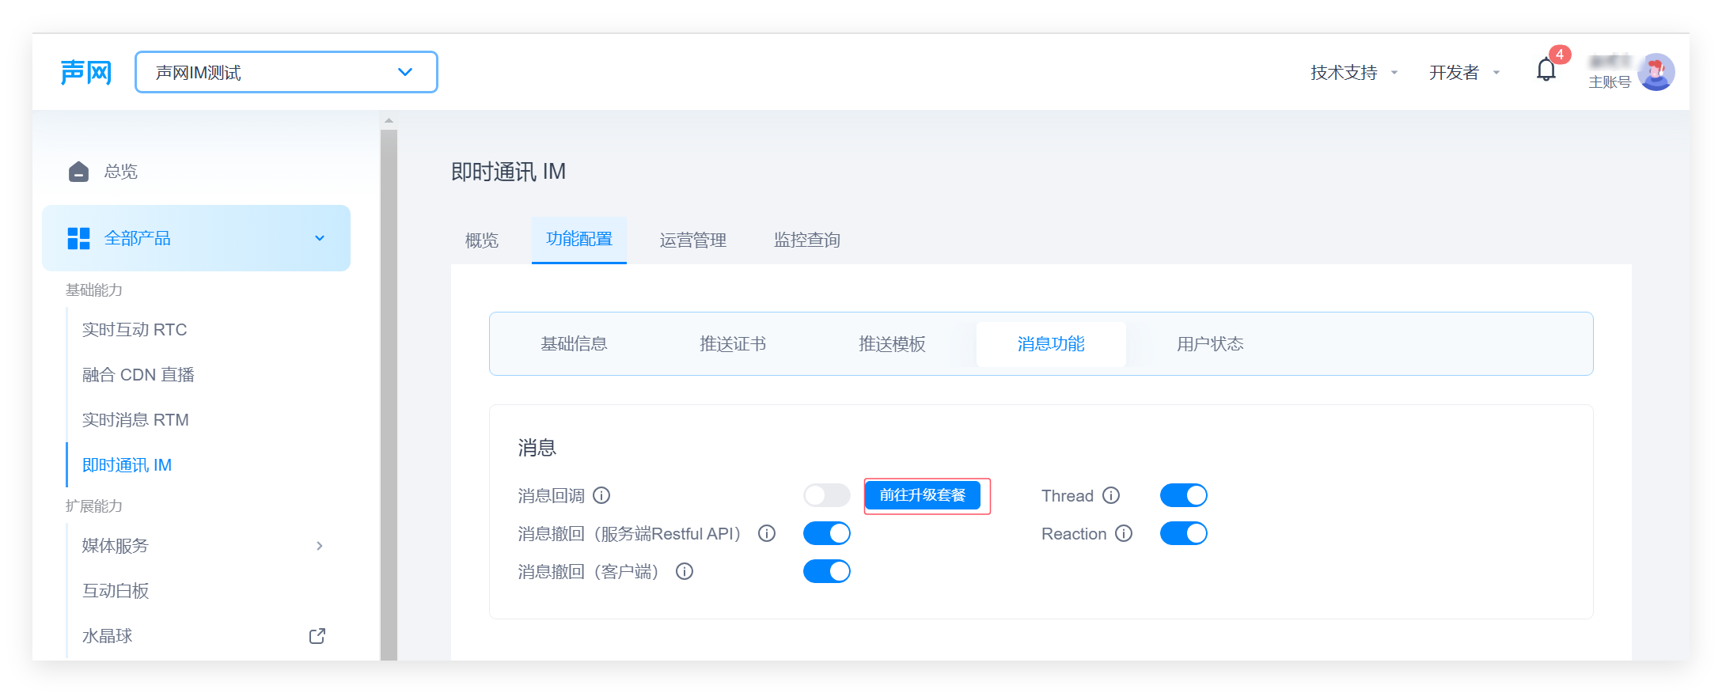Disable the Thread switch
Image resolution: width=1722 pixels, height=693 pixels.
1184,496
